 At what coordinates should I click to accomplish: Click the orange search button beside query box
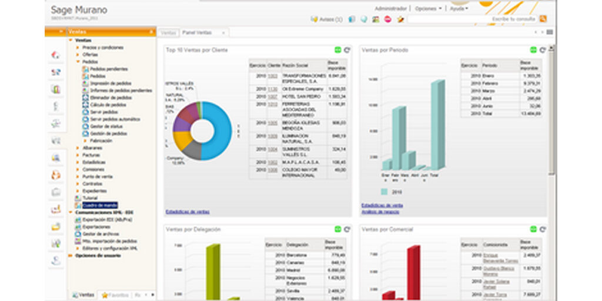coord(543,19)
